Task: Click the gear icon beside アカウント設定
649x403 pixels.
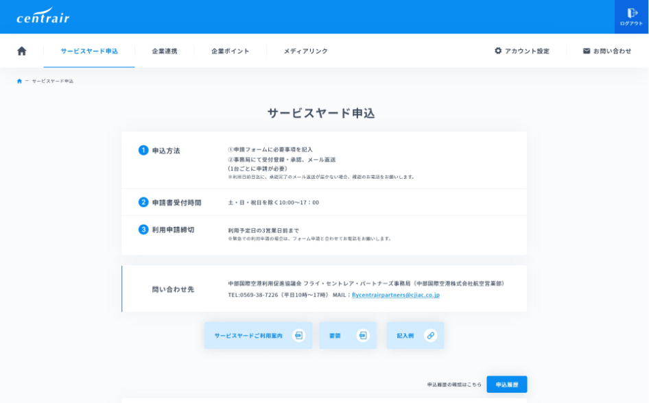Action: tap(498, 51)
